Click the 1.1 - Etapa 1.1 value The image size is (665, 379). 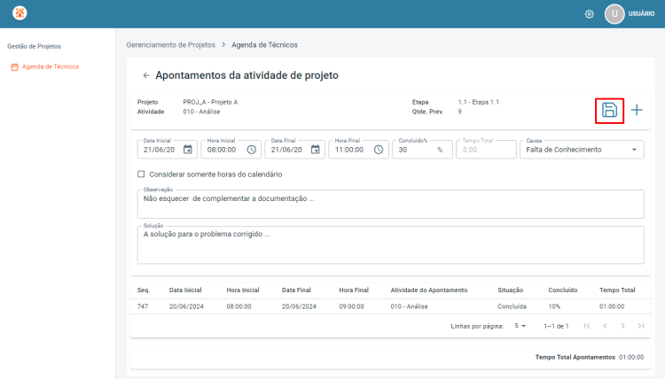[x=479, y=102]
